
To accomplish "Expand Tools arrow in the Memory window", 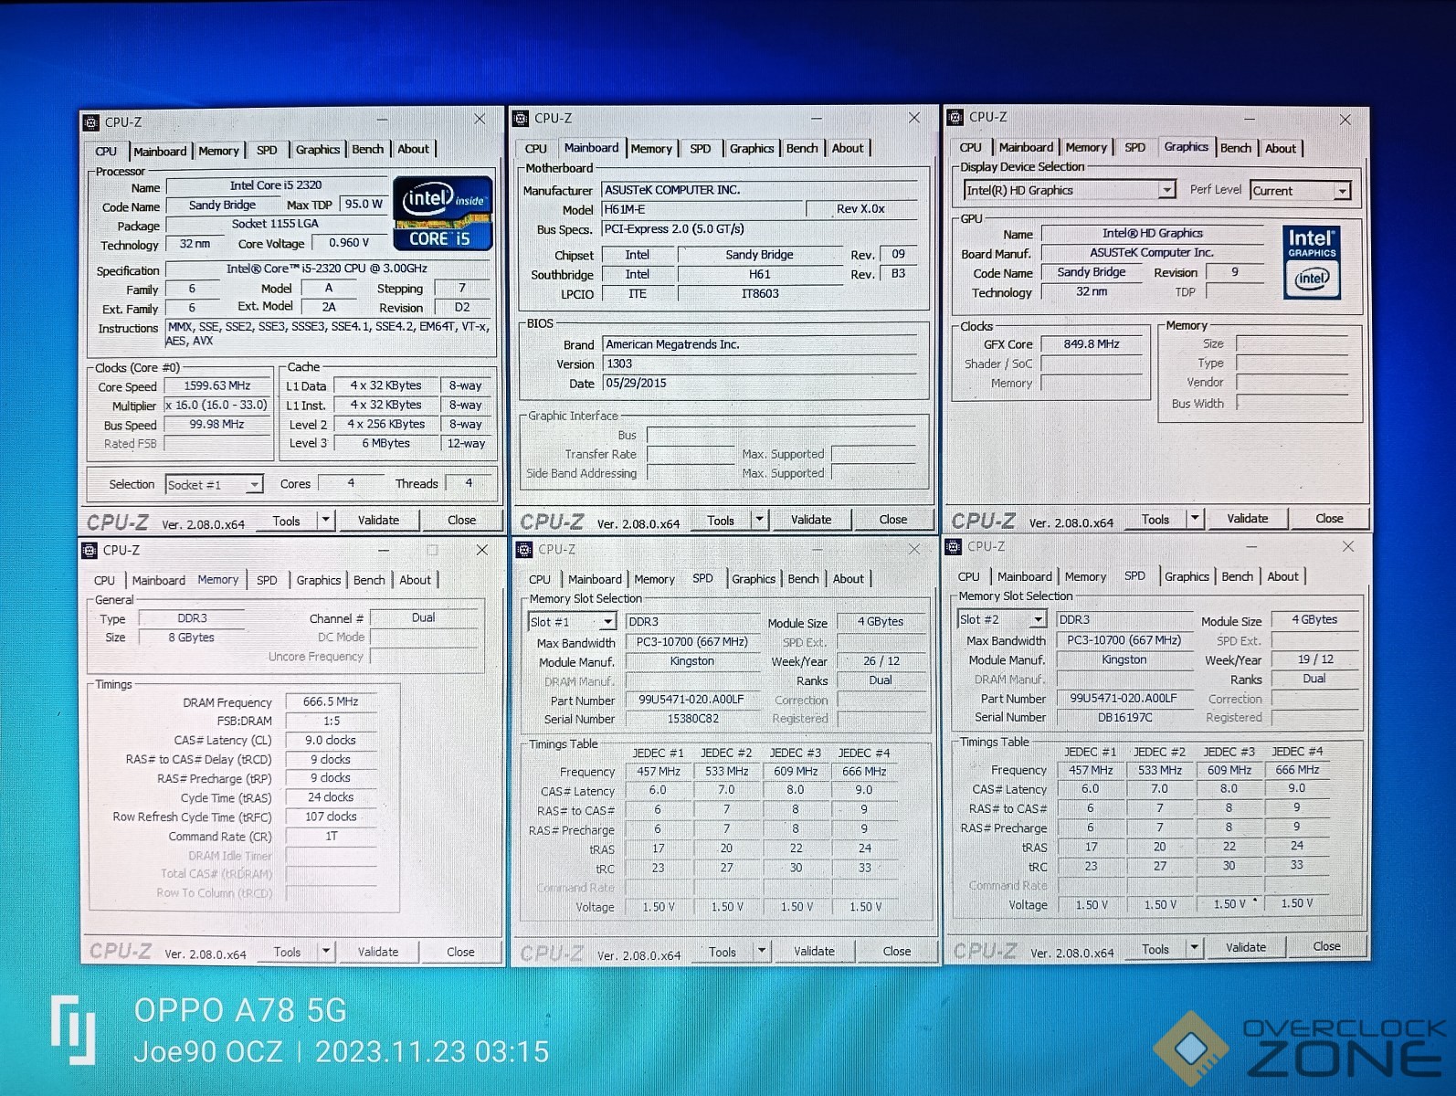I will point(326,952).
